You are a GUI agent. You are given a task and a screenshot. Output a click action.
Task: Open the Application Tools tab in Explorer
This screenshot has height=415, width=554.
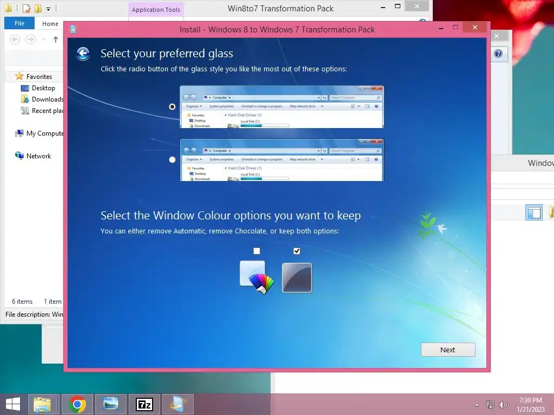coord(156,10)
